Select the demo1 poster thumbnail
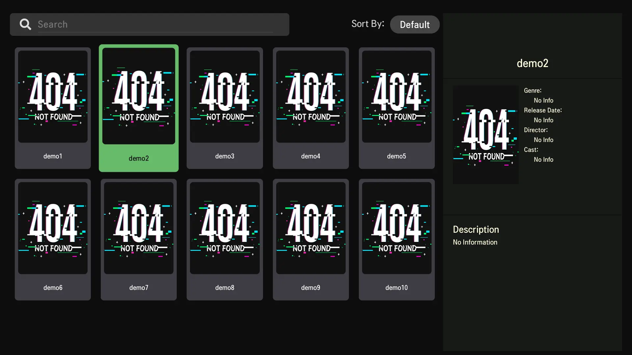The image size is (632, 355). [53, 97]
